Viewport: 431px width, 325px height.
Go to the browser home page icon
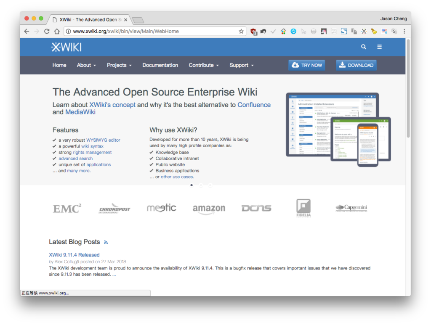[x=57, y=31]
